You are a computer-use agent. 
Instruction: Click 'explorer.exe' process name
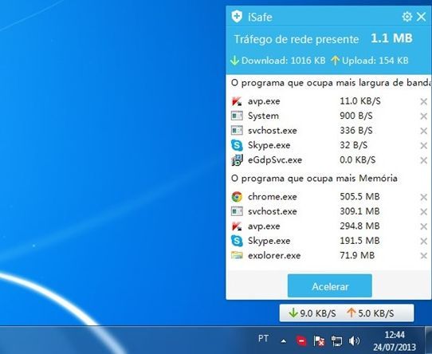(x=274, y=256)
